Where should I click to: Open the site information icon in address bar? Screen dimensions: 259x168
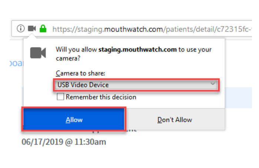point(21,29)
